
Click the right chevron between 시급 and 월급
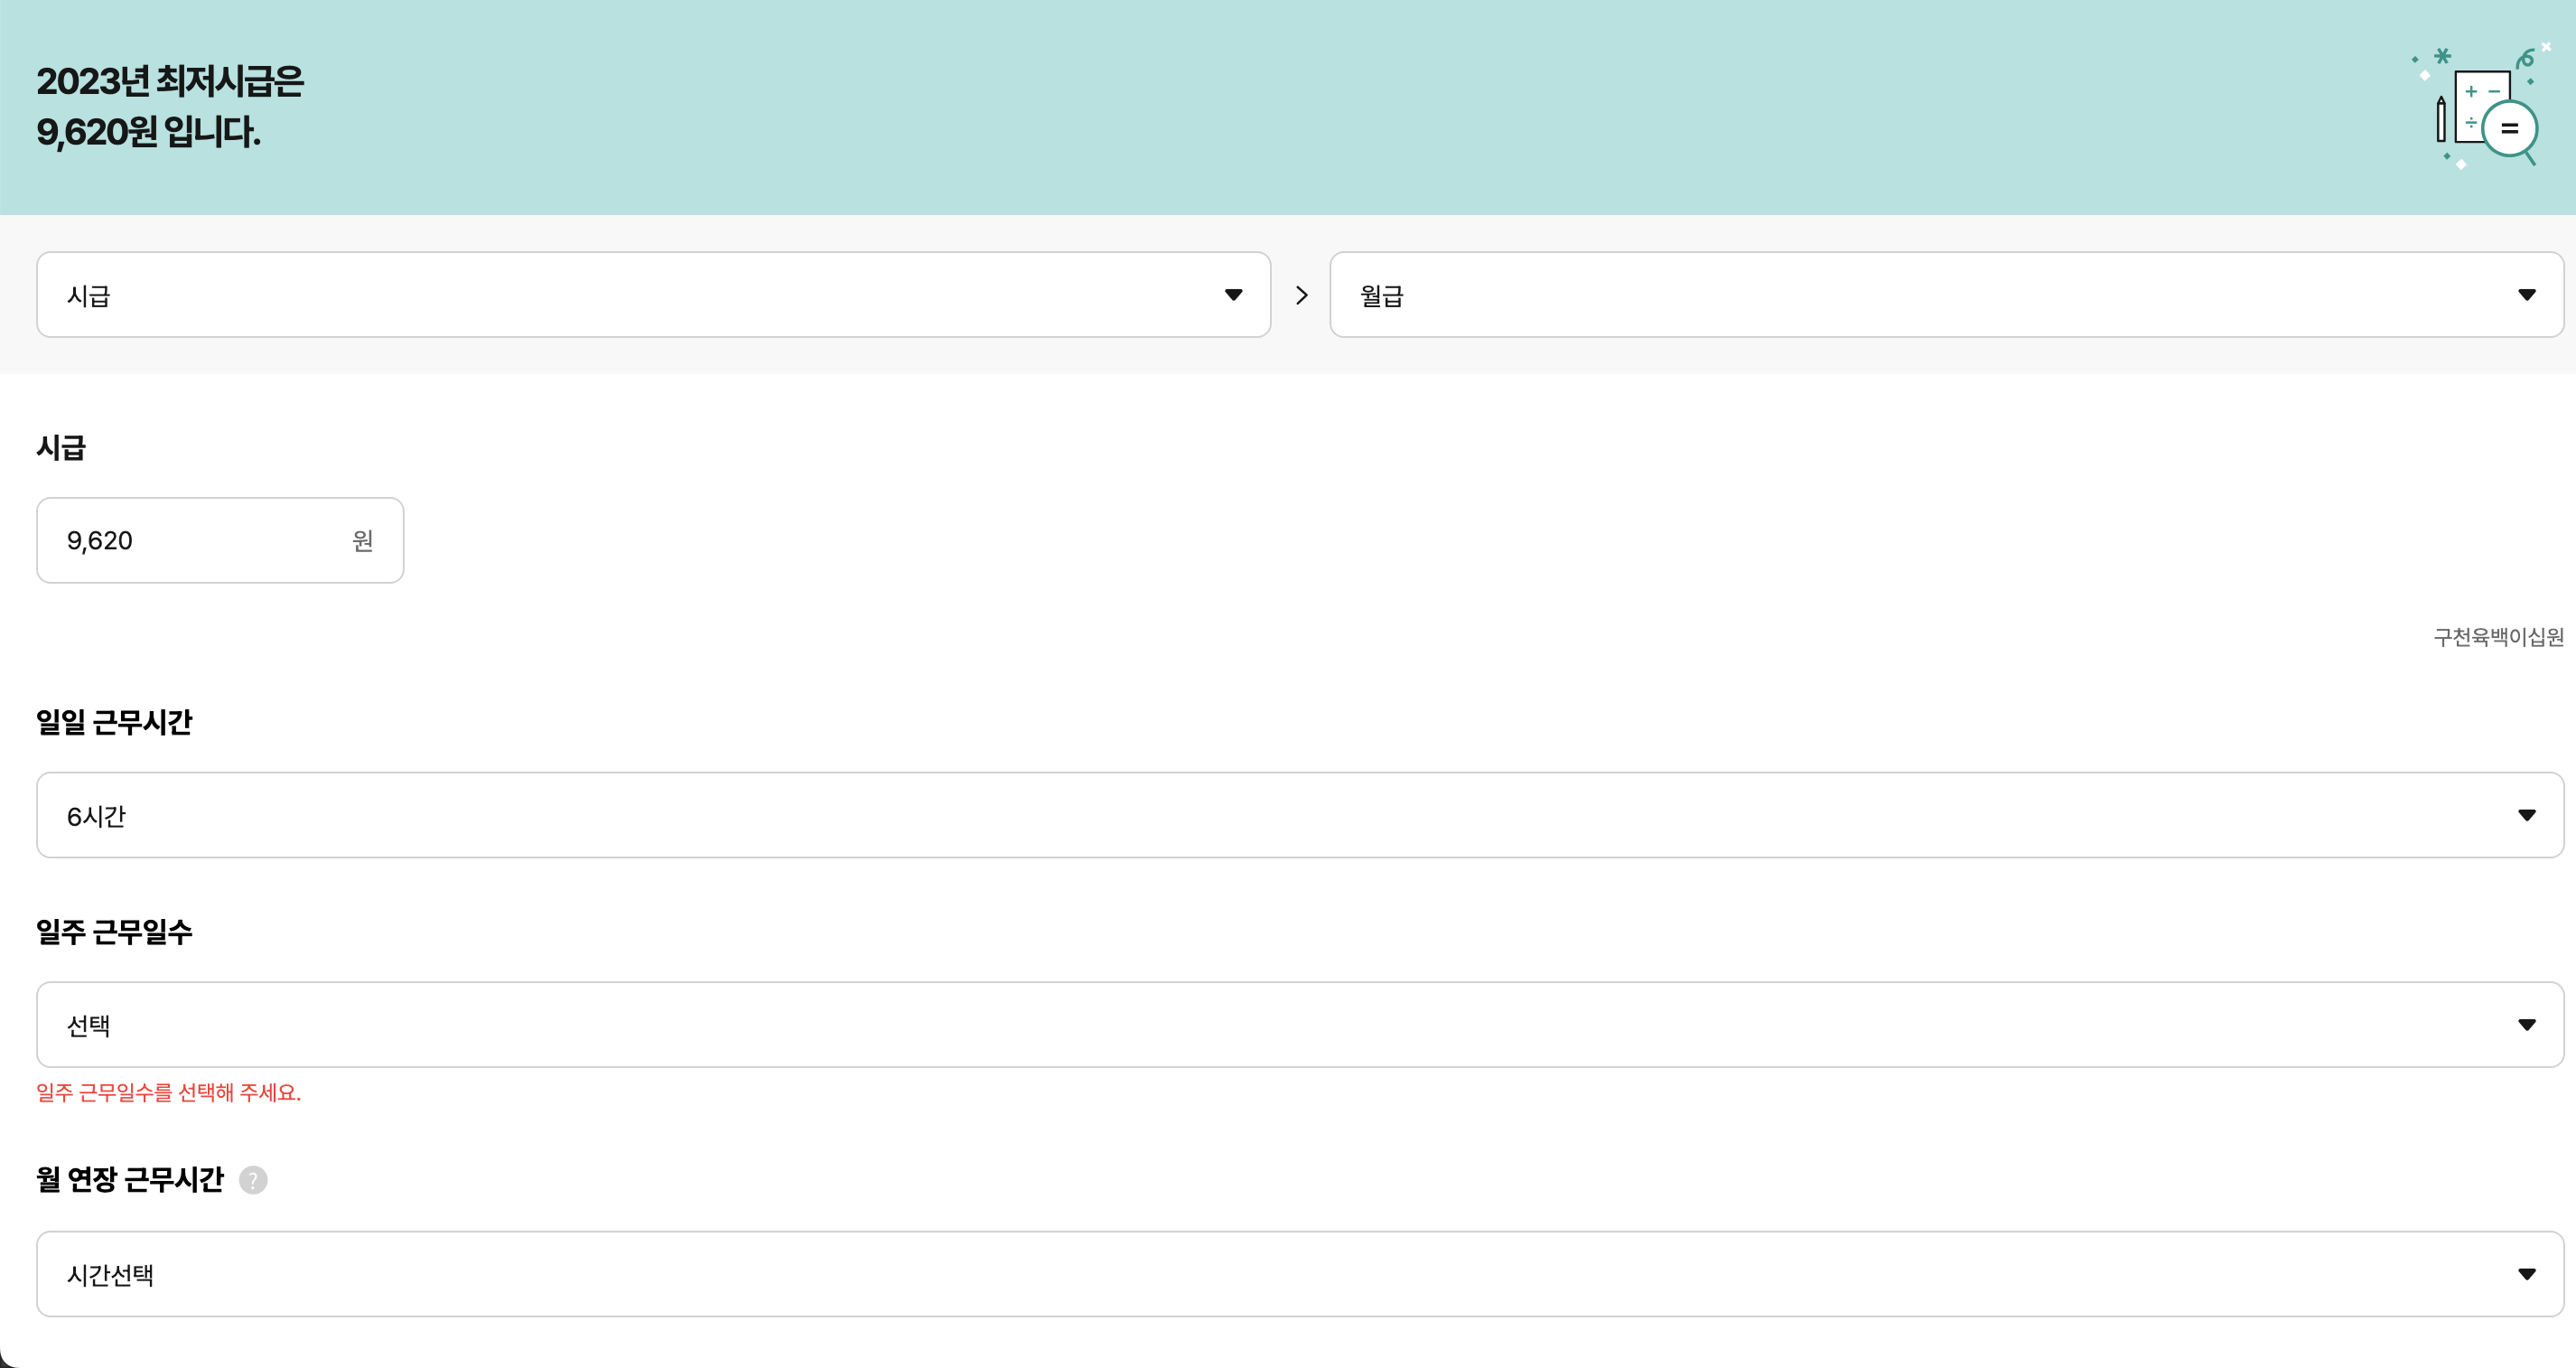pyautogui.click(x=1301, y=295)
